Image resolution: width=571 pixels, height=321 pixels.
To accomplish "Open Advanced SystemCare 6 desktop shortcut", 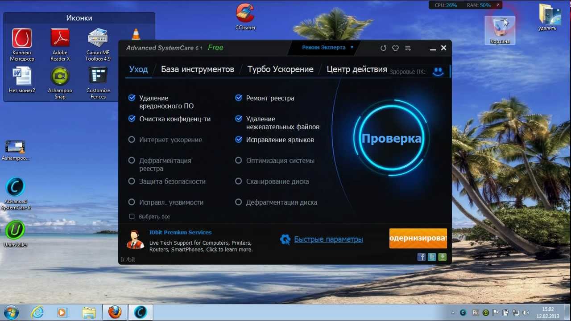I will pyautogui.click(x=15, y=194).
